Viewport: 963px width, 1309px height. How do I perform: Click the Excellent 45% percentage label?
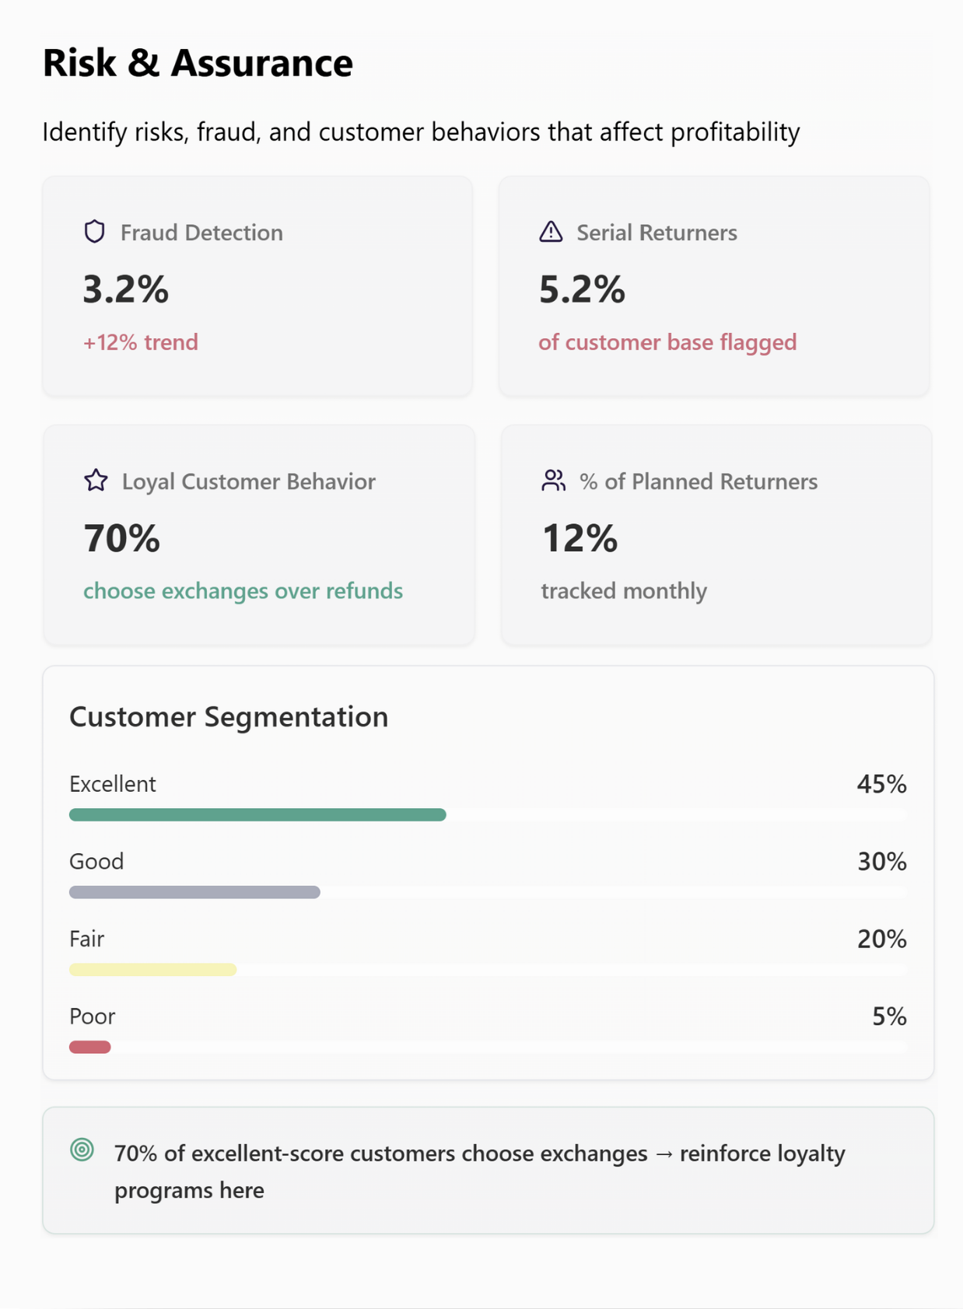coord(881,784)
